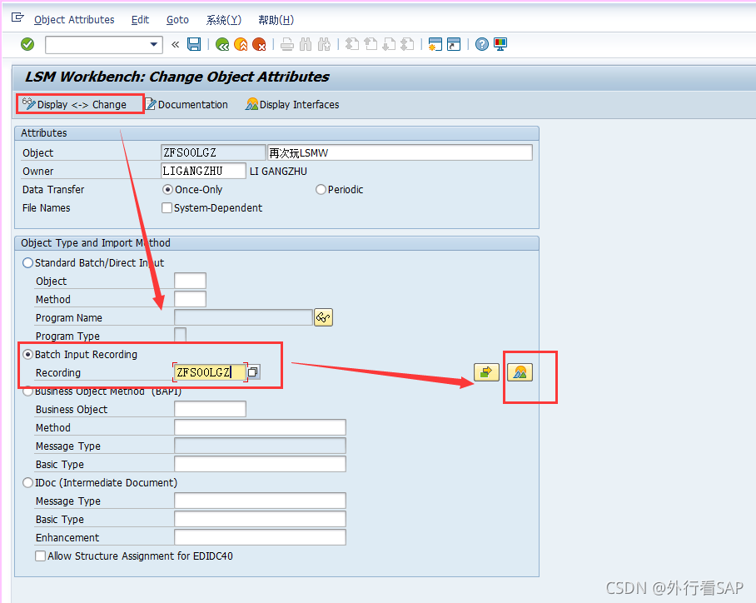Generate shortcut icon in toolbar

point(454,44)
